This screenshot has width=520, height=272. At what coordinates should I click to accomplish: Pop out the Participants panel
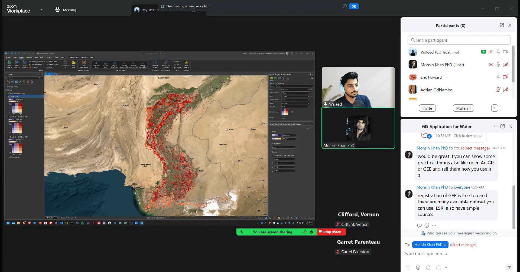(502, 25)
